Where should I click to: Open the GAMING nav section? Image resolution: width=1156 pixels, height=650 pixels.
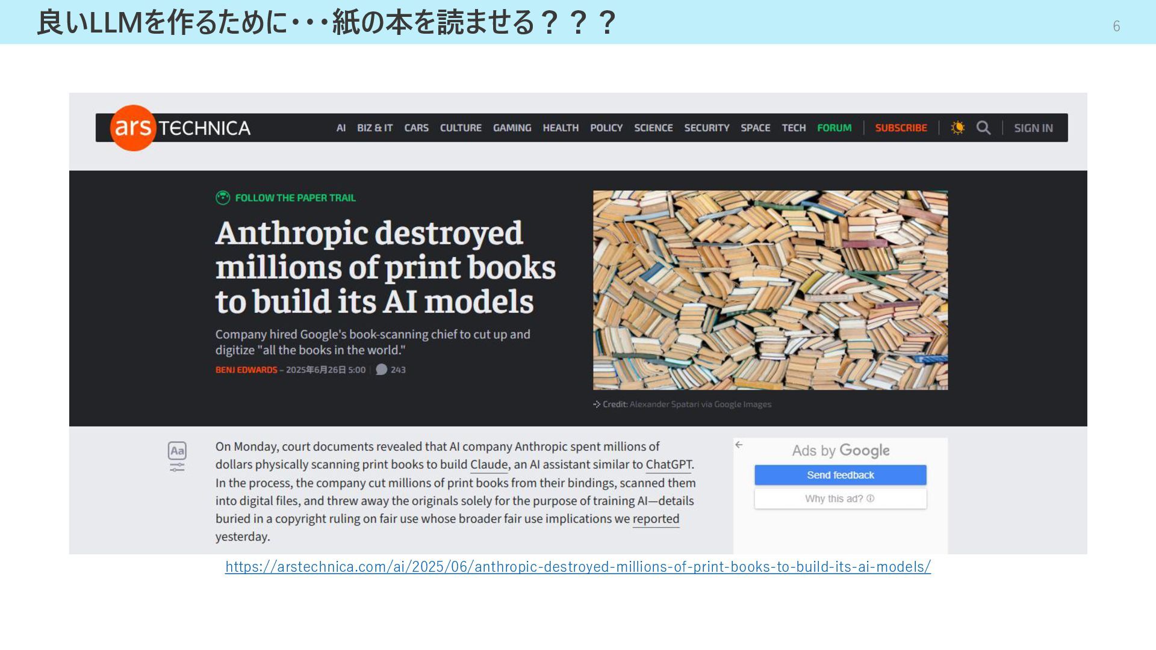pyautogui.click(x=512, y=128)
